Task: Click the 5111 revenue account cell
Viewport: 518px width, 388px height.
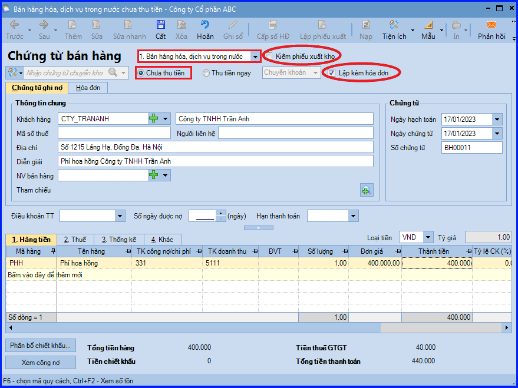Action: pos(230,263)
